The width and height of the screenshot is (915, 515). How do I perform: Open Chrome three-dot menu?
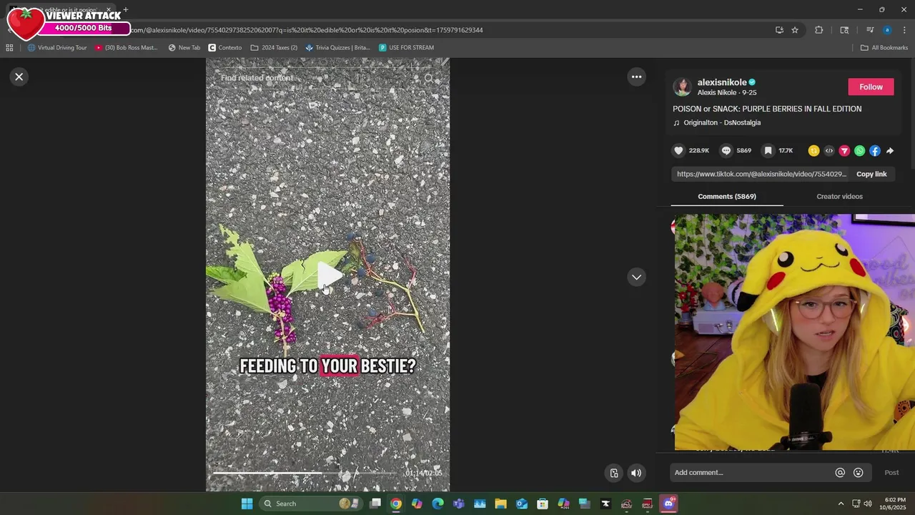[904, 30]
